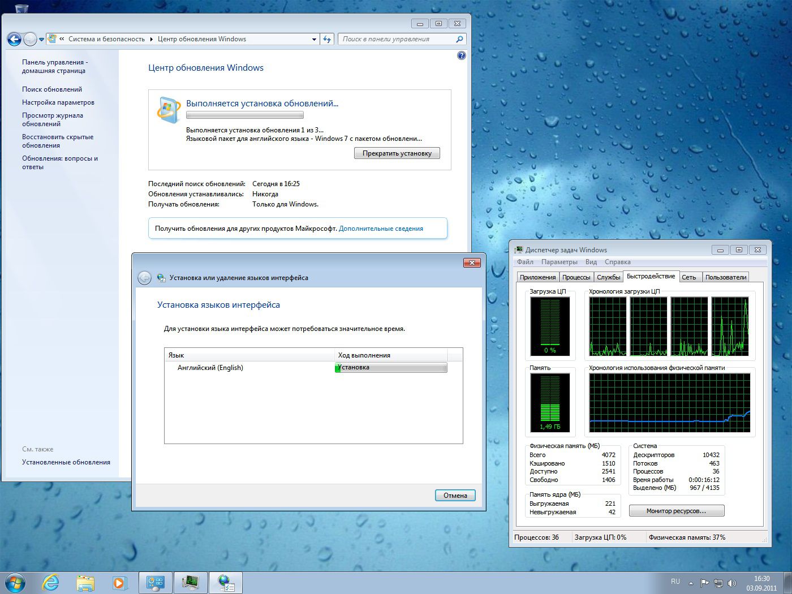Click the 'Ход выполнения' column header

point(391,355)
